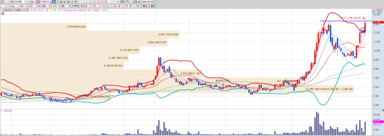Open the stock code 321550 dropdown arrow
Screen dimensions: 384x136
tap(26, 2)
